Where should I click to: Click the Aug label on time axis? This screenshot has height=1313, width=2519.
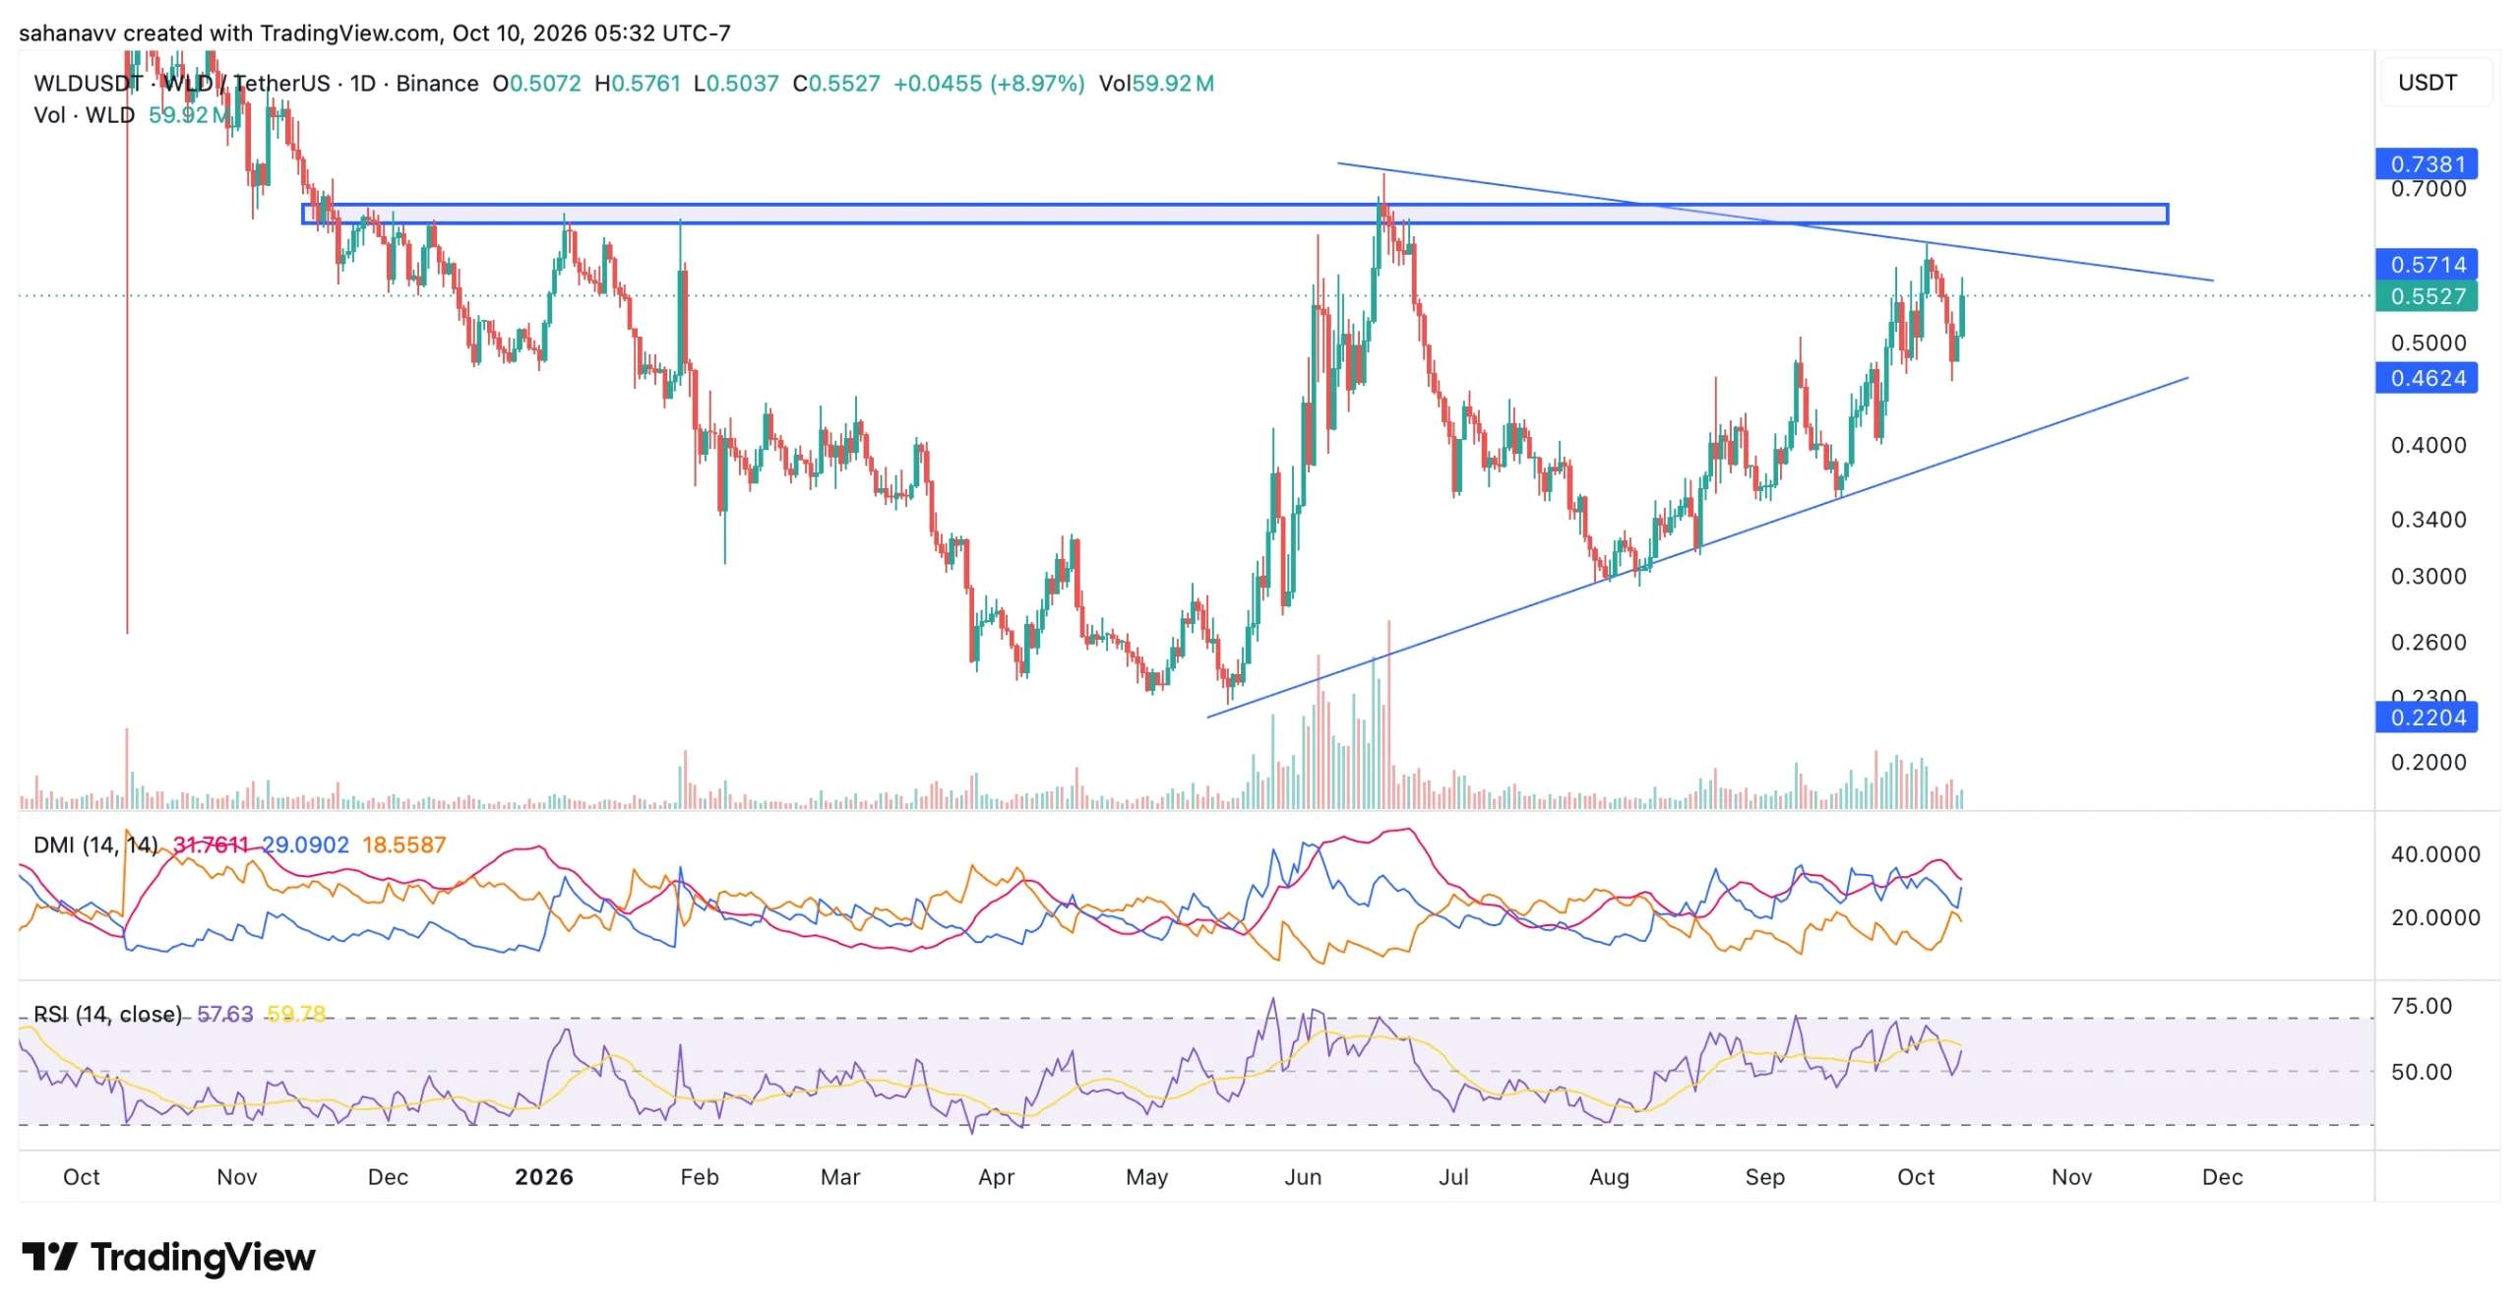coord(1609,1177)
